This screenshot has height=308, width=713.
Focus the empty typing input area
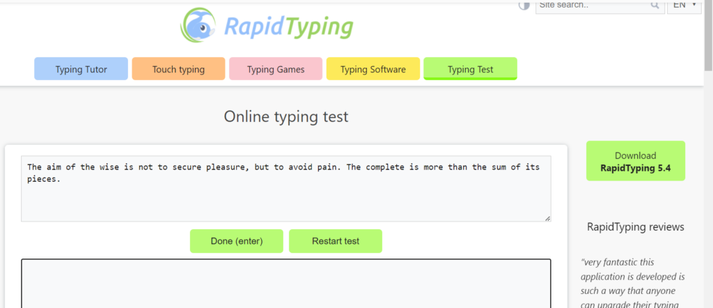coord(285,286)
